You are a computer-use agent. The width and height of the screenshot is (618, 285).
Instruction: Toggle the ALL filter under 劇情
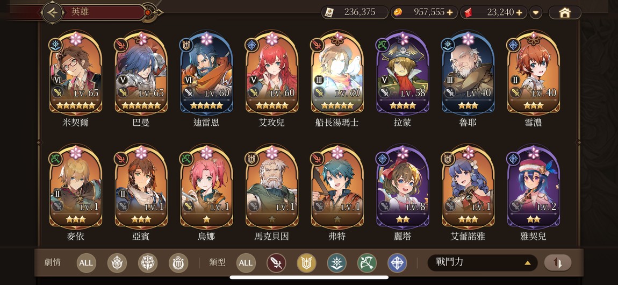(x=86, y=263)
